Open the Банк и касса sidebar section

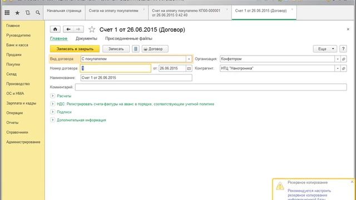17,45
